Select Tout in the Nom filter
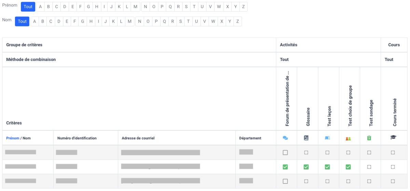 [x=22, y=21]
